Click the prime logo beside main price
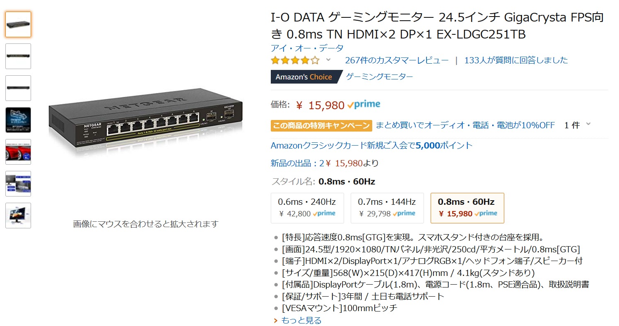The height and width of the screenshot is (326, 619). (364, 105)
